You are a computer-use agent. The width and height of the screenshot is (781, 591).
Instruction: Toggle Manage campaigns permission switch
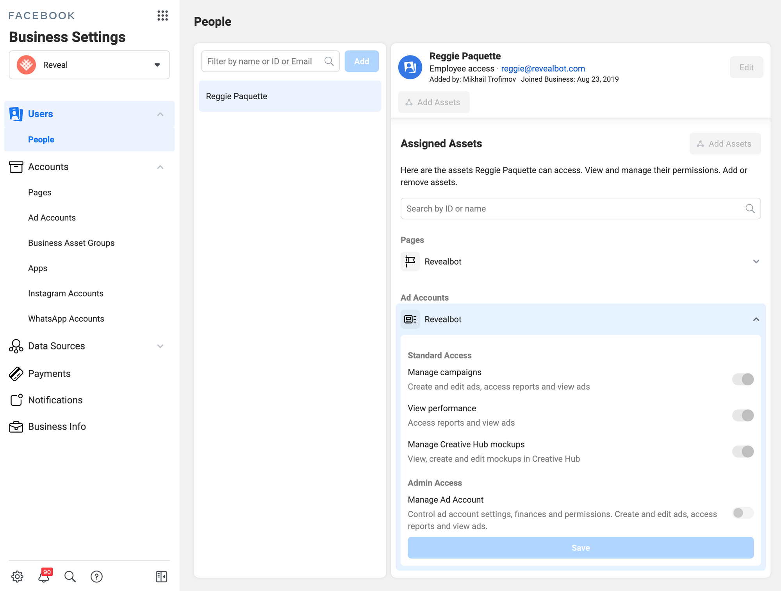(x=743, y=379)
